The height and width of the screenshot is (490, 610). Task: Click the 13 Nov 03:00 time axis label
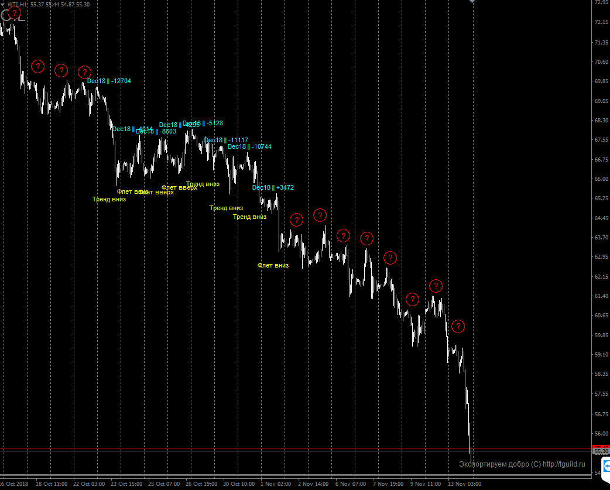pos(464,484)
